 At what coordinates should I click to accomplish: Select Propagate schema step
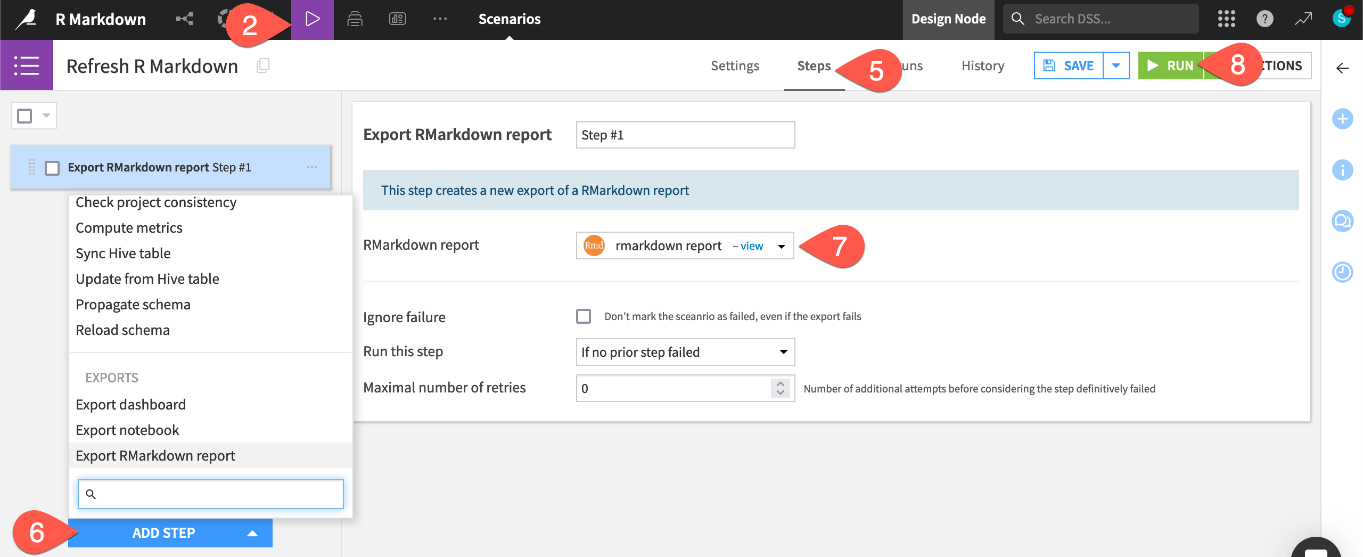(133, 305)
